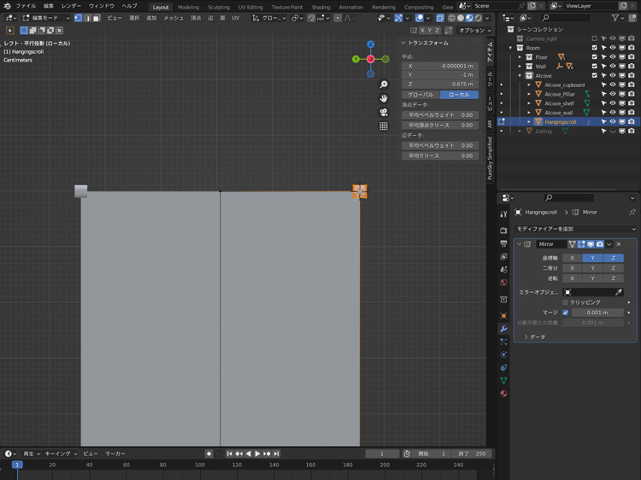Click the Z median coordinate field
The width and height of the screenshot is (641, 480).
click(440, 85)
